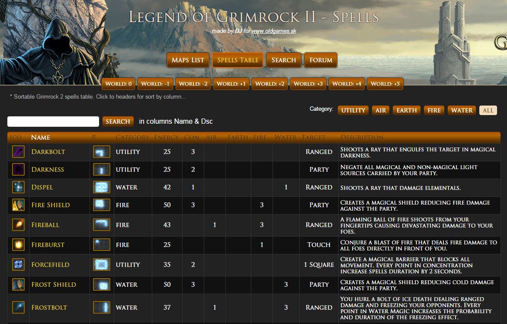Click the Frost Shield spell icon
Viewport: 507px width, 324px height.
click(19, 285)
